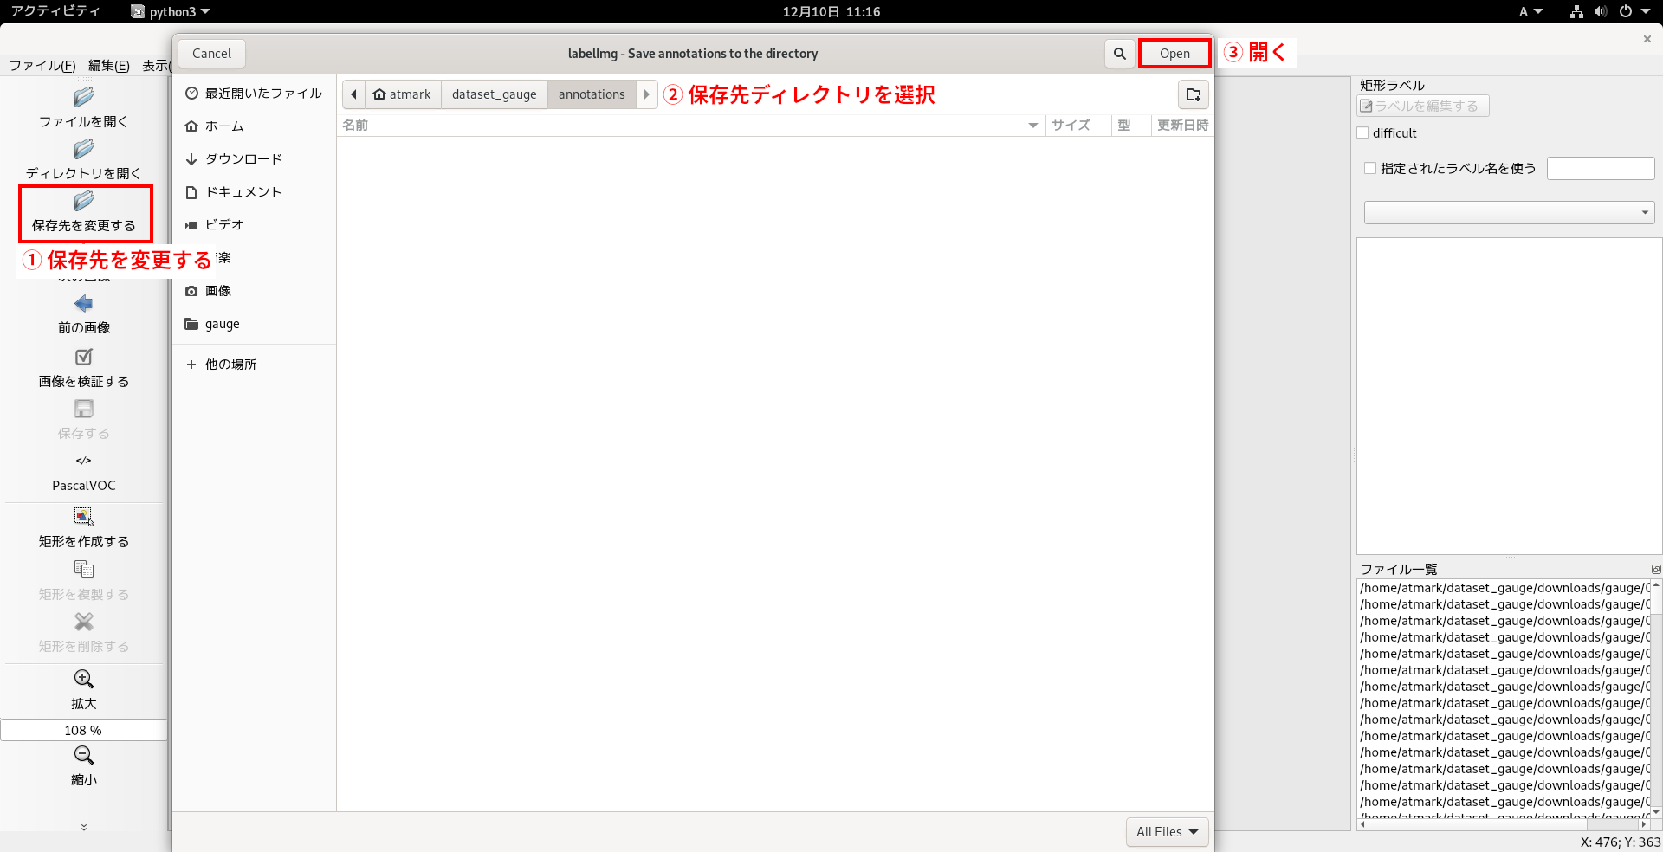The height and width of the screenshot is (852, 1663).
Task: Click the zoom percentage field 108 %
Action: (83, 731)
